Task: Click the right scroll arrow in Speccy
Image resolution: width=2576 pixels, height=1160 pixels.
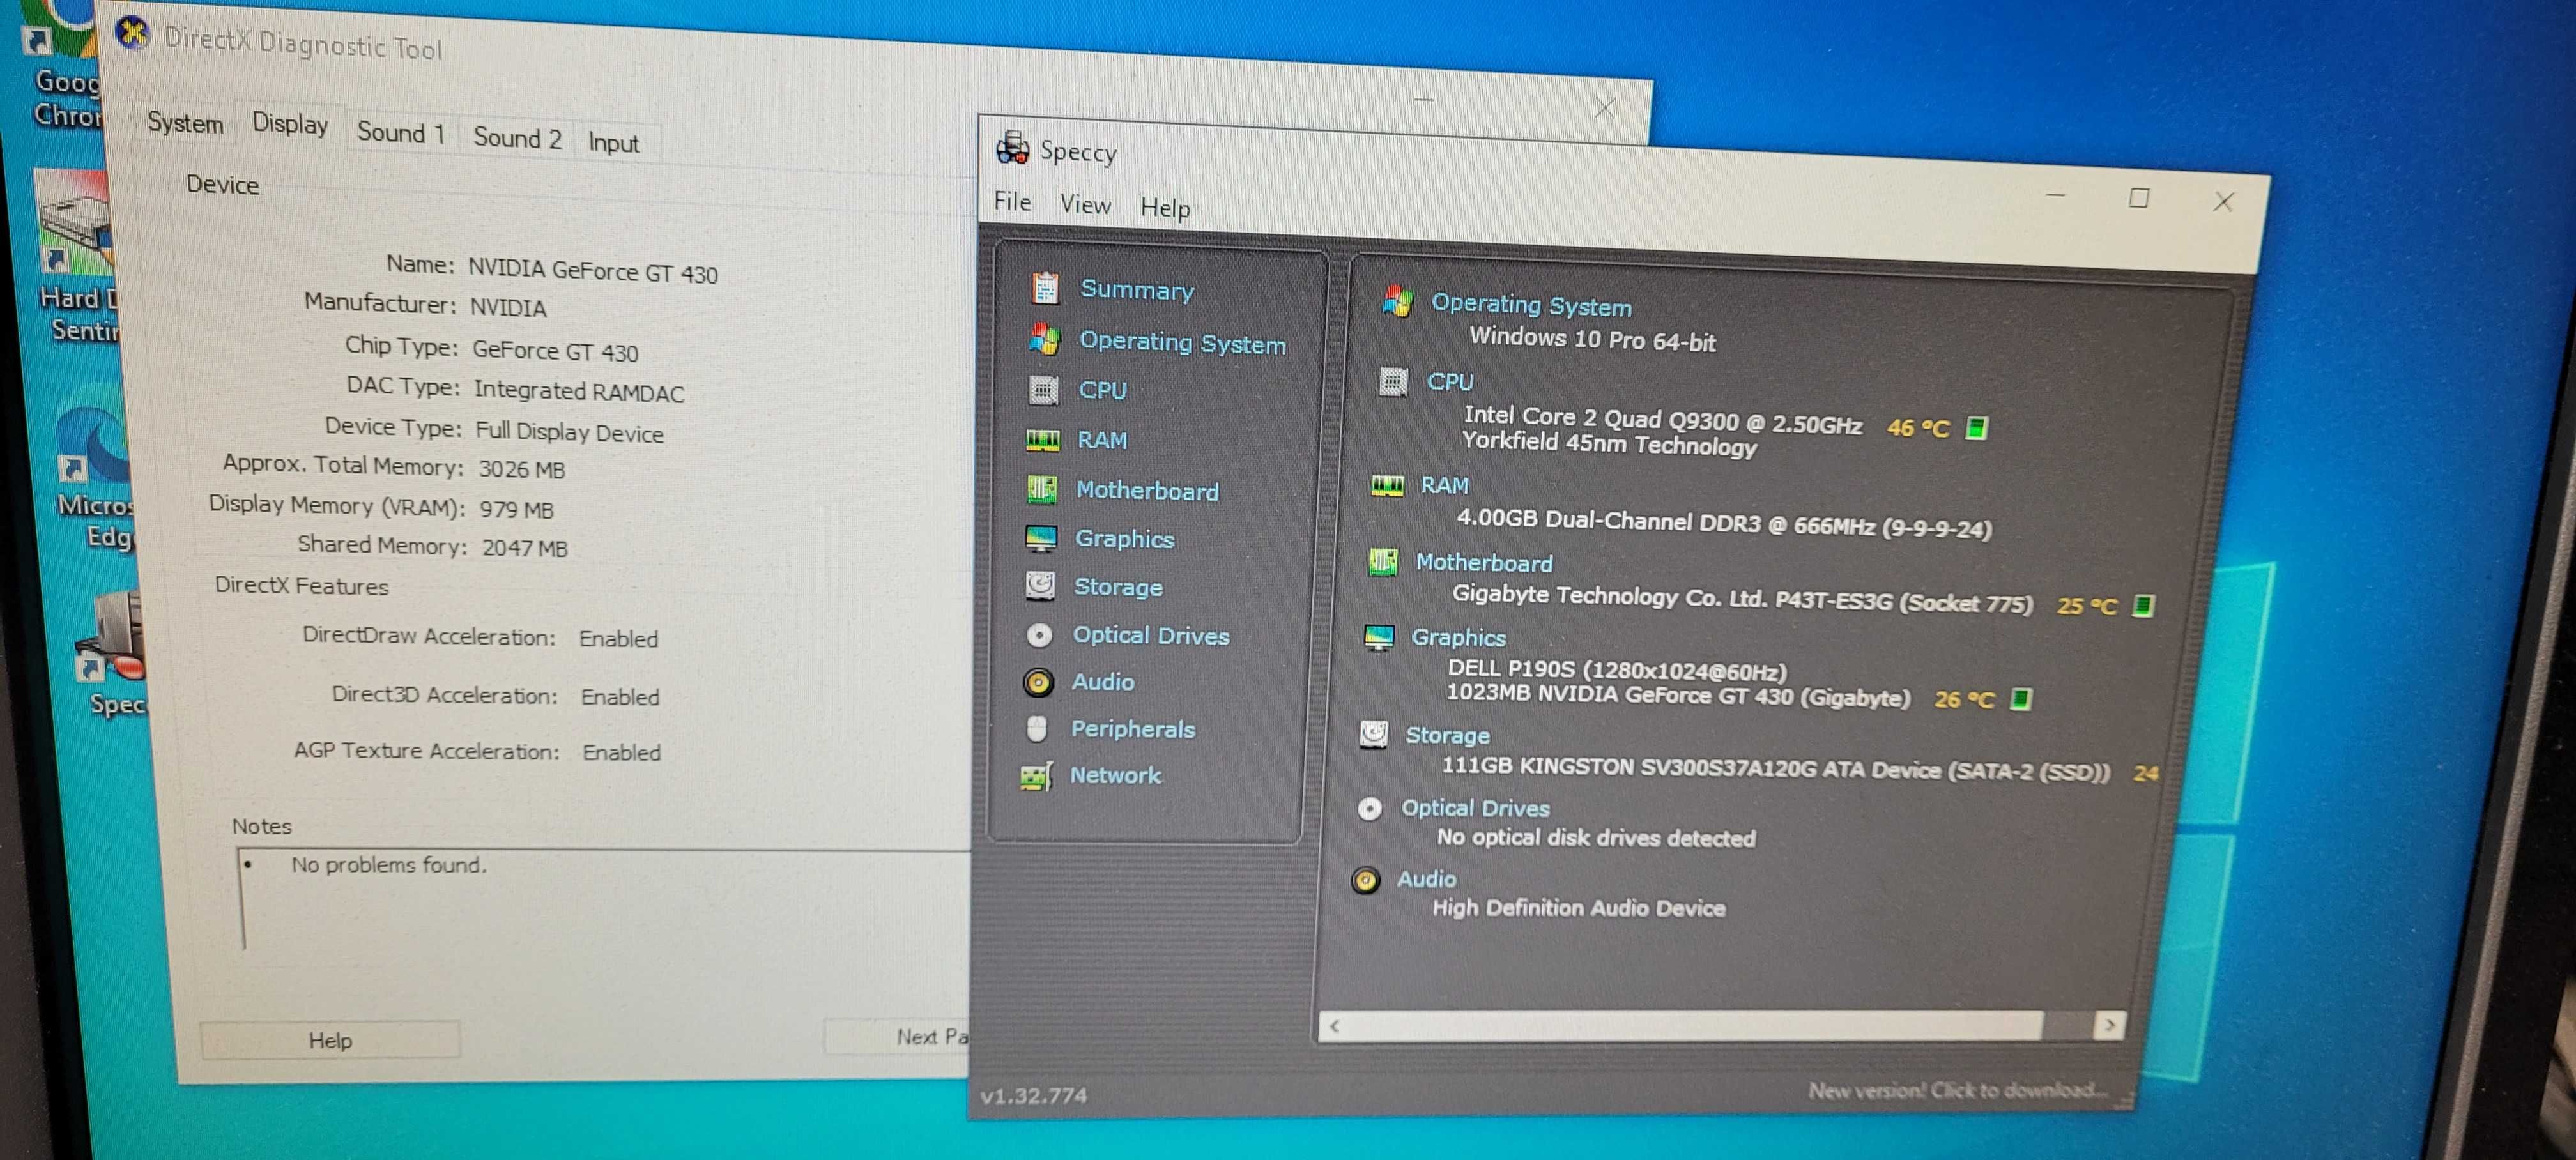Action: tap(2109, 1025)
